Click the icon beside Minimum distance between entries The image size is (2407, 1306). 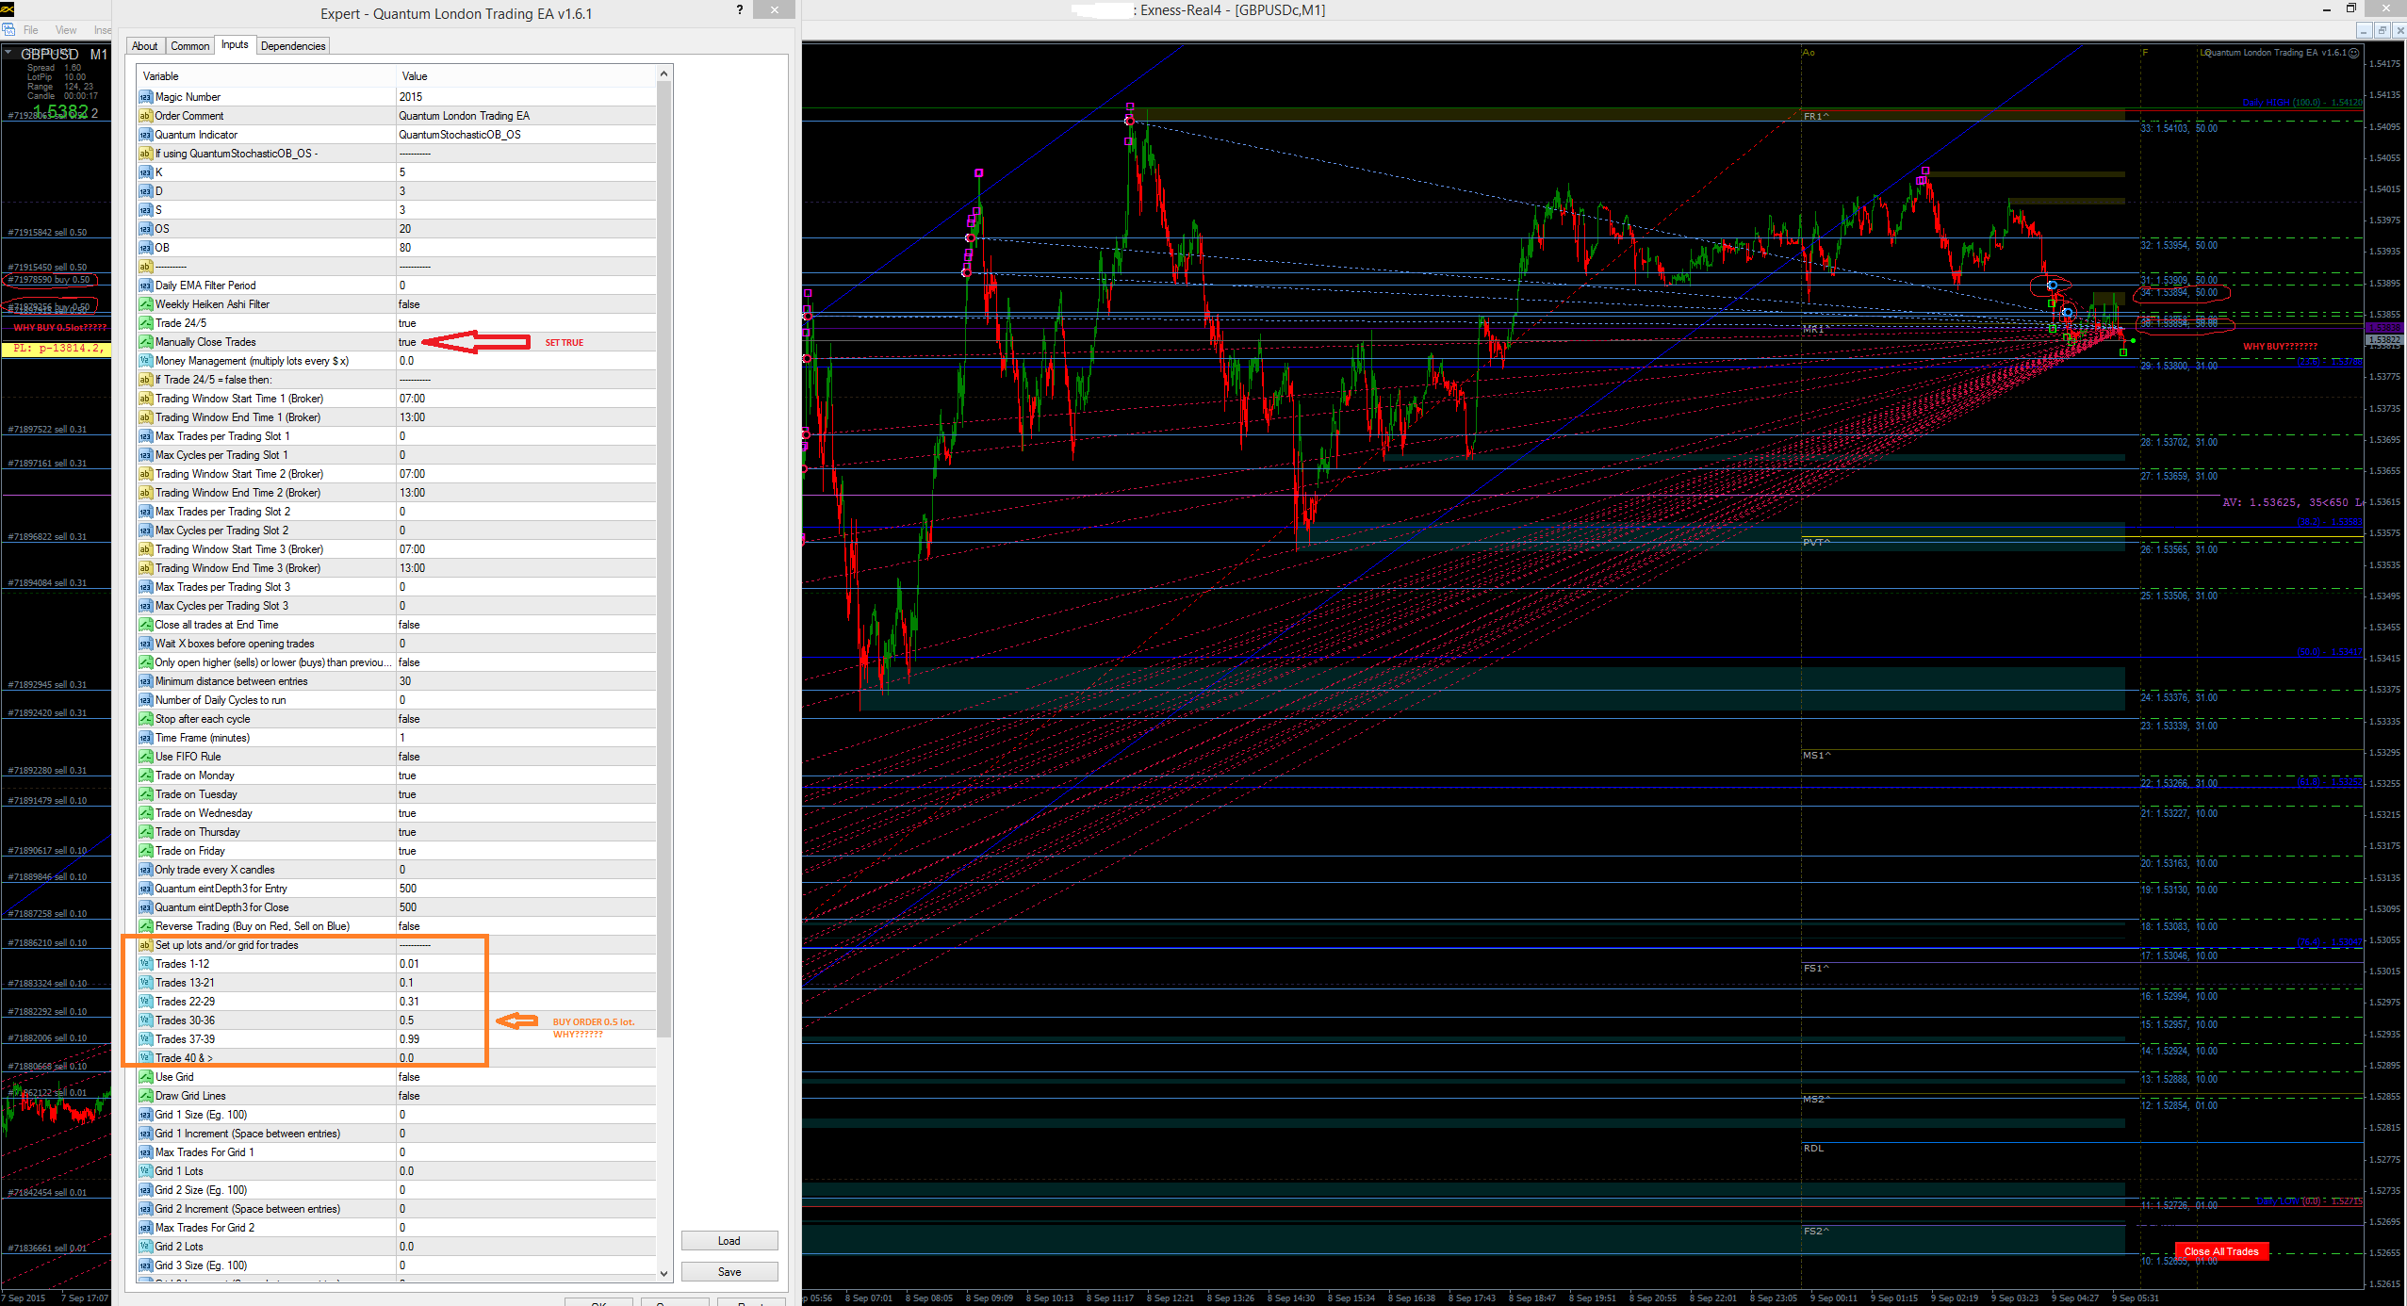click(145, 681)
